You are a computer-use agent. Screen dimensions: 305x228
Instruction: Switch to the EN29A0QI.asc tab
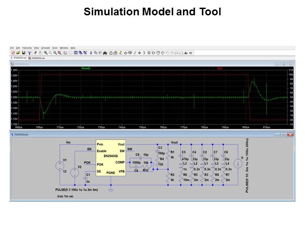pyautogui.click(x=20, y=58)
